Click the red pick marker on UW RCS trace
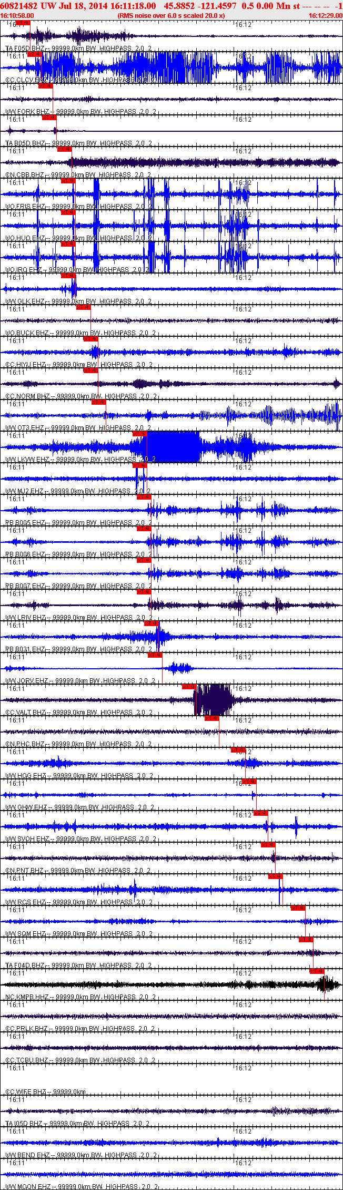The width and height of the screenshot is (343, 1190). point(276,876)
